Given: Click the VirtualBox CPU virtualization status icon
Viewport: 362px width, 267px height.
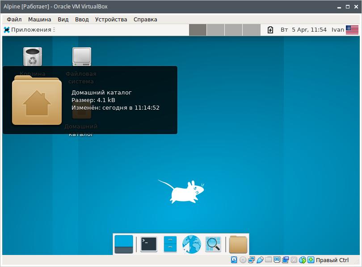Looking at the screenshot, I should pos(294,260).
